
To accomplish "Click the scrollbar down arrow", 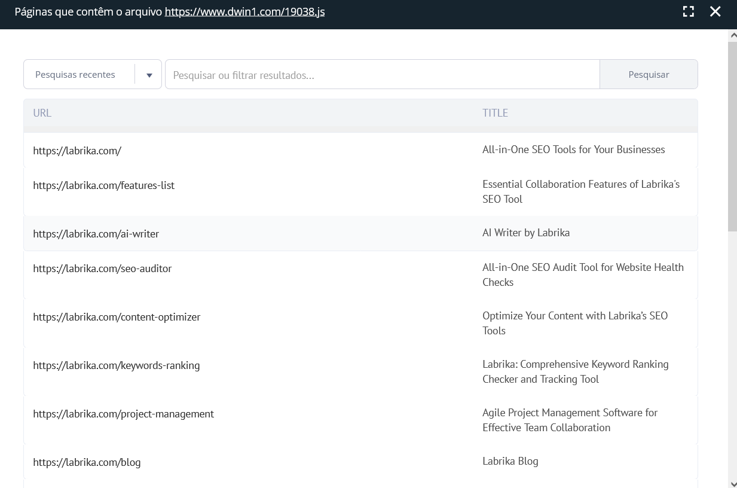I will (x=733, y=483).
